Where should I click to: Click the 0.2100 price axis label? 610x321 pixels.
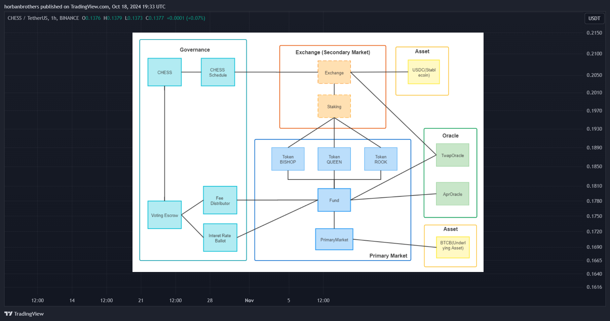pyautogui.click(x=594, y=54)
